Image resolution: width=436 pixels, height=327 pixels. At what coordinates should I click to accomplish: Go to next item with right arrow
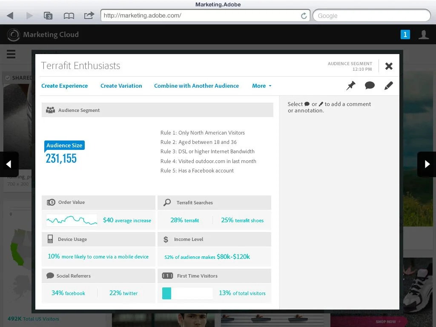point(427,164)
